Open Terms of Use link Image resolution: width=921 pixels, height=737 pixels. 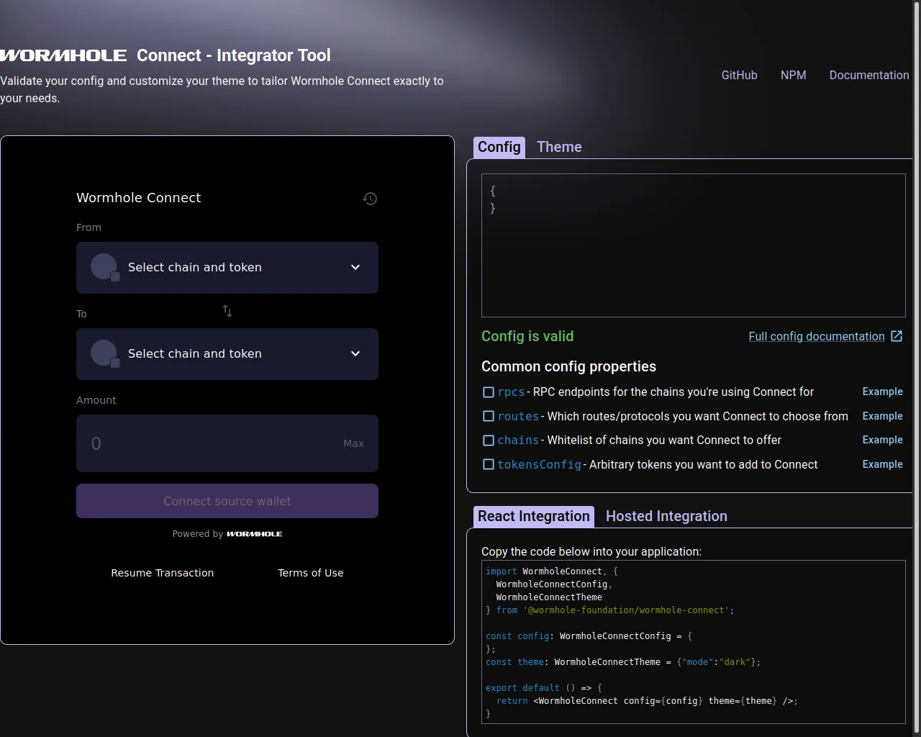pos(311,573)
